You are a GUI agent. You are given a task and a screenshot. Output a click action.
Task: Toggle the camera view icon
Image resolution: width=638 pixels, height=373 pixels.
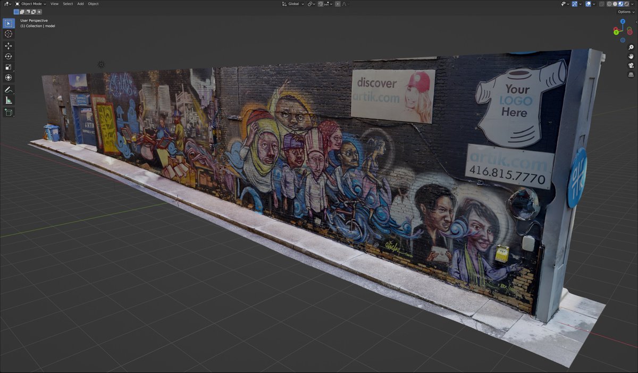point(631,65)
